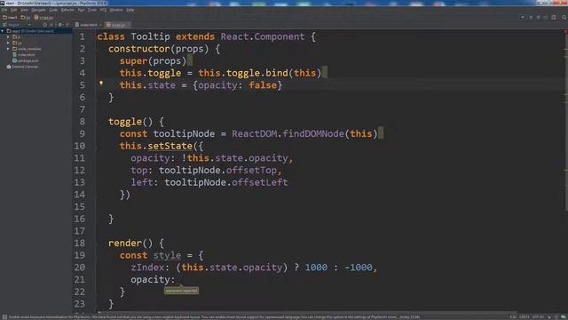This screenshot has width=568, height=320.
Task: Click '-1000' value on line 20
Action: (358, 268)
